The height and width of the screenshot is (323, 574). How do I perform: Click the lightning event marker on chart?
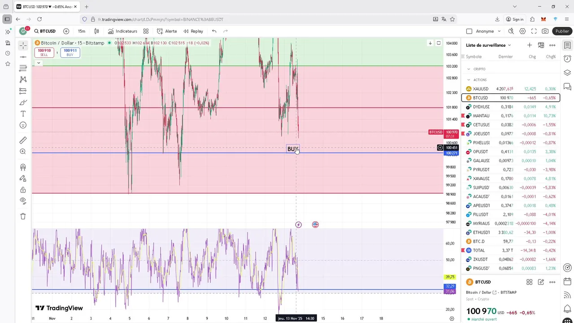[298, 225]
